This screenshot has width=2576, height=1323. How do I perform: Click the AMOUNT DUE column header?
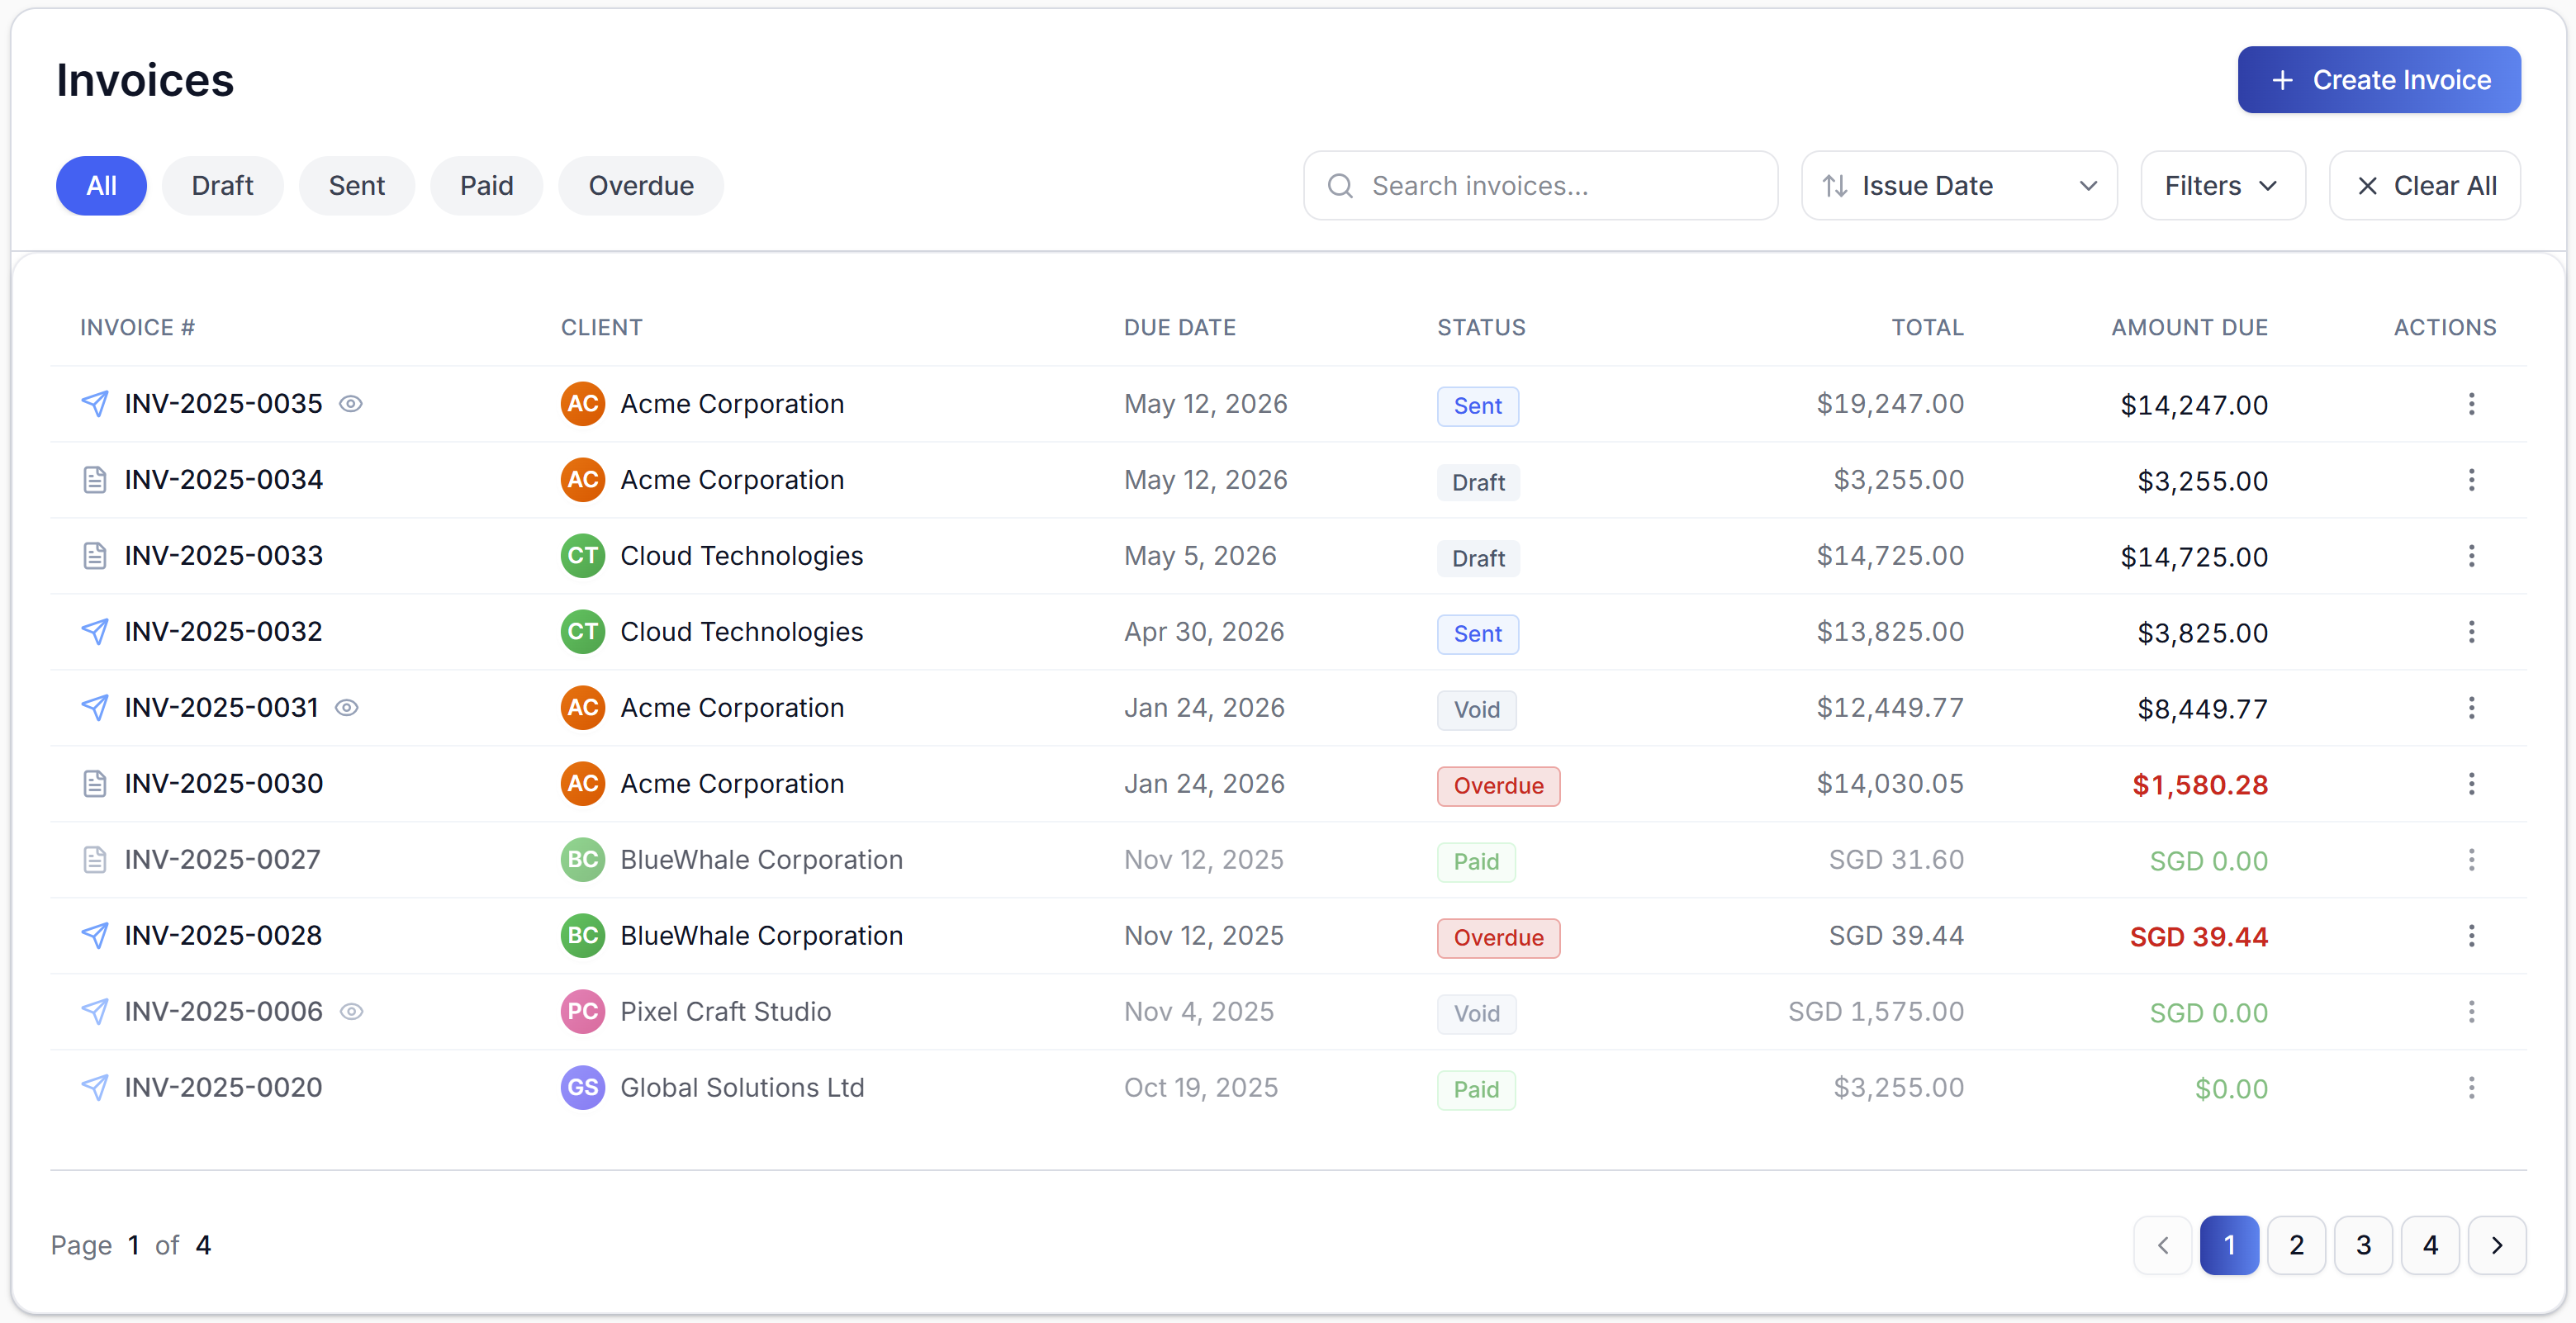point(2190,328)
